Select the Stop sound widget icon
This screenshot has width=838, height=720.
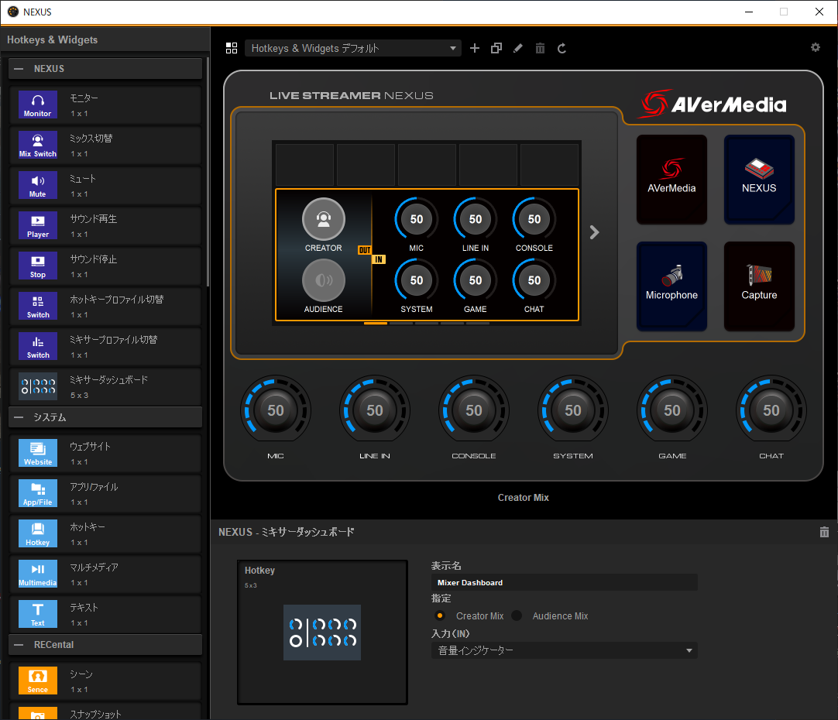click(37, 266)
